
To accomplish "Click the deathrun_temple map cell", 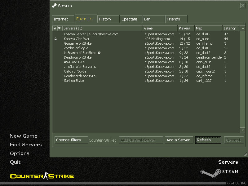I will click(209, 57).
